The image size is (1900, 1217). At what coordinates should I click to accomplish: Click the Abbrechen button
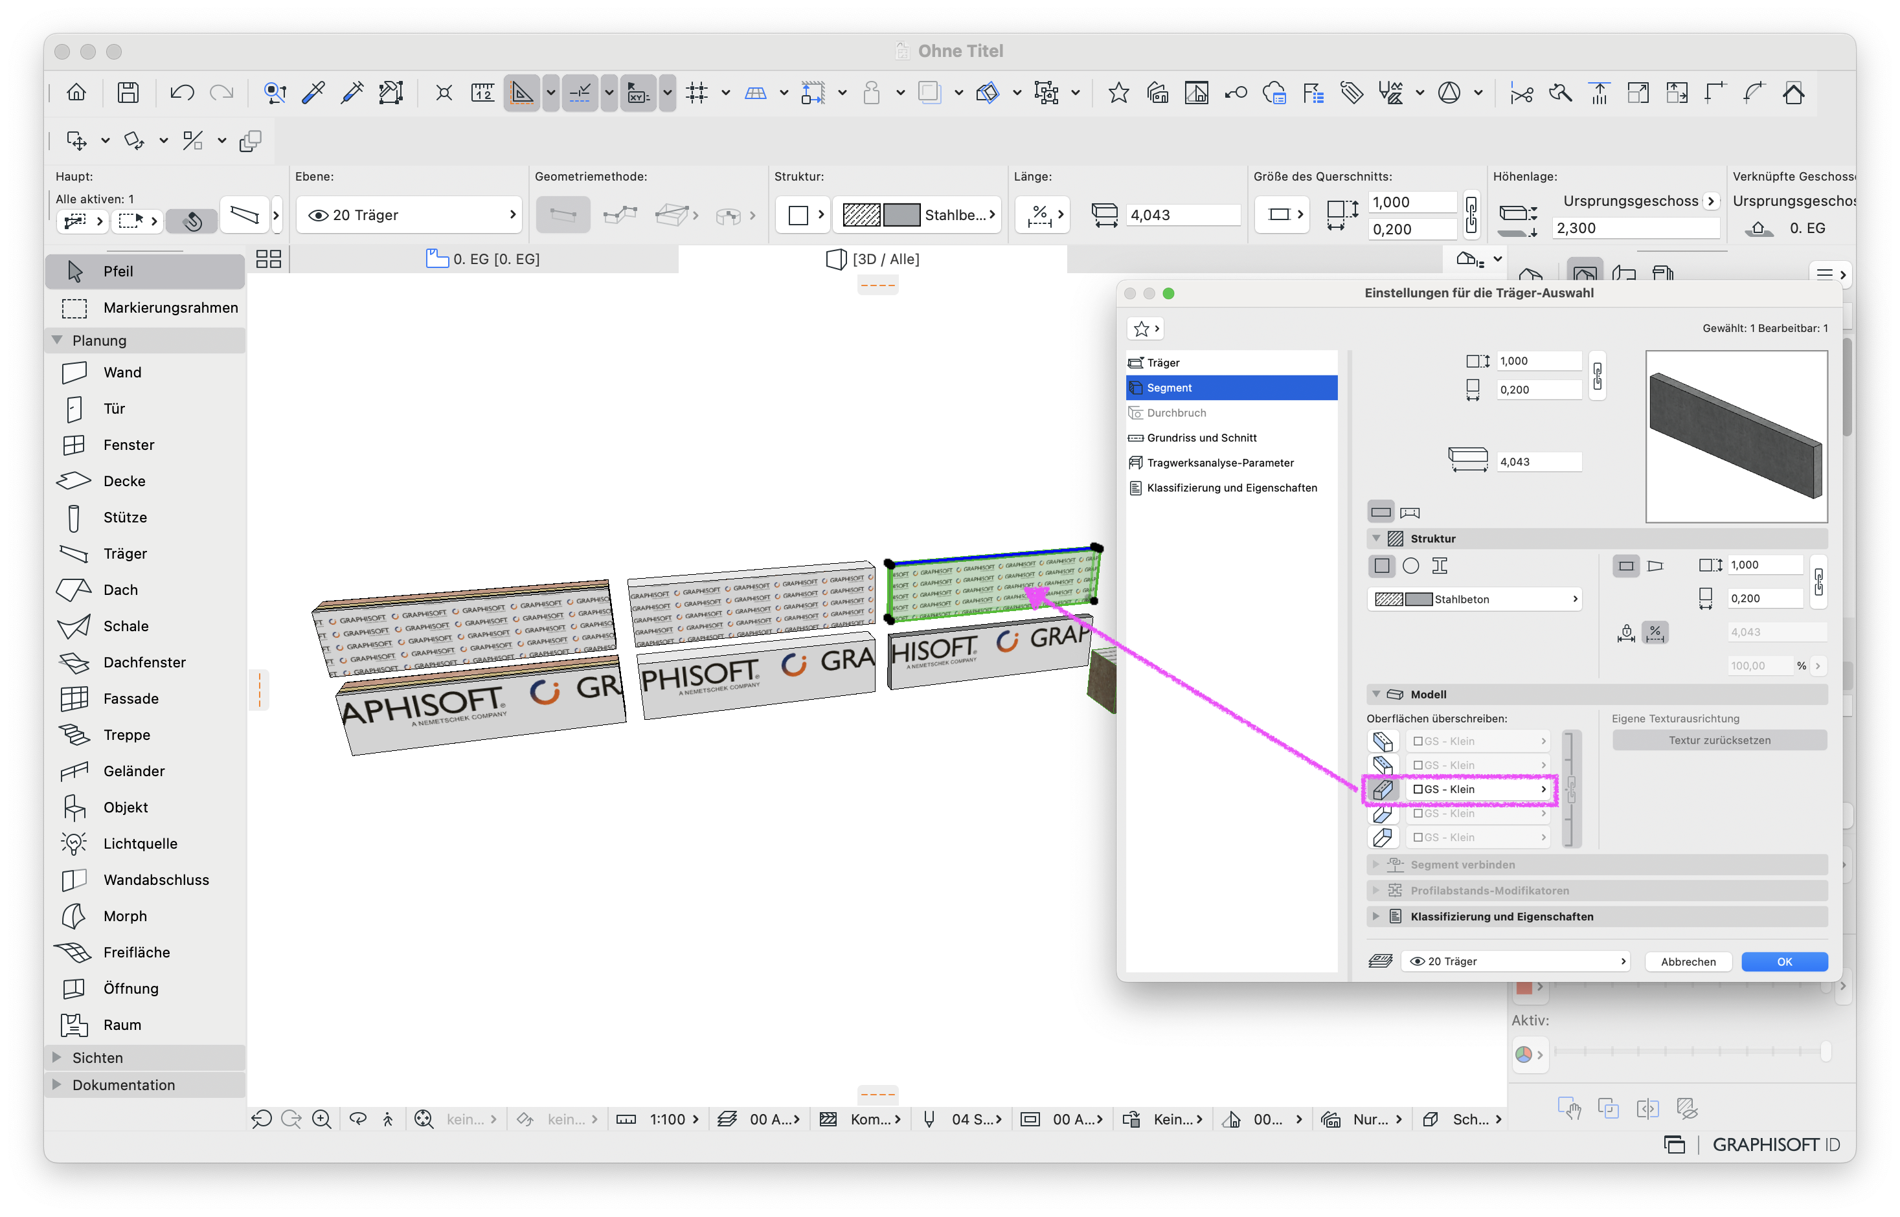[1688, 962]
